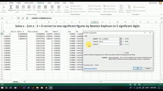Switch to the REVIEW tab
Screen dimensions: 163x91
[x=57, y=3]
